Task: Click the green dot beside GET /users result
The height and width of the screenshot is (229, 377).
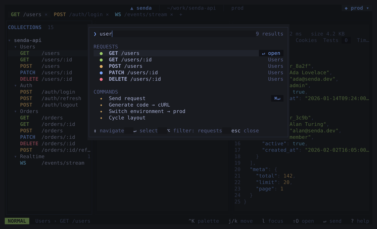Action: pyautogui.click(x=101, y=53)
